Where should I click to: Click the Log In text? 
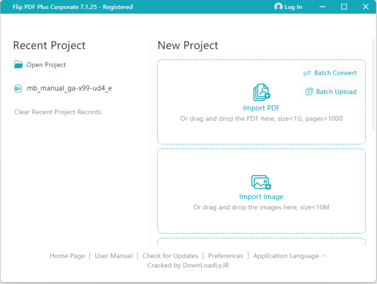tap(293, 7)
